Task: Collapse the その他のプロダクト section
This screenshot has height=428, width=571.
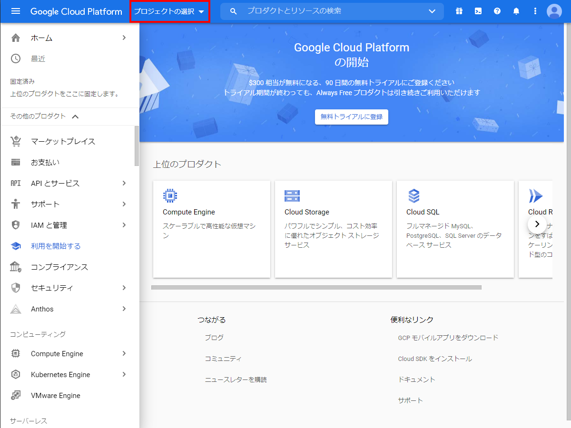Action: click(75, 116)
